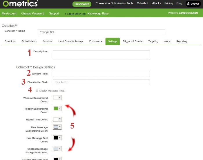Open My Account
Viewport: 203px width, 160px height.
(x=9, y=13)
